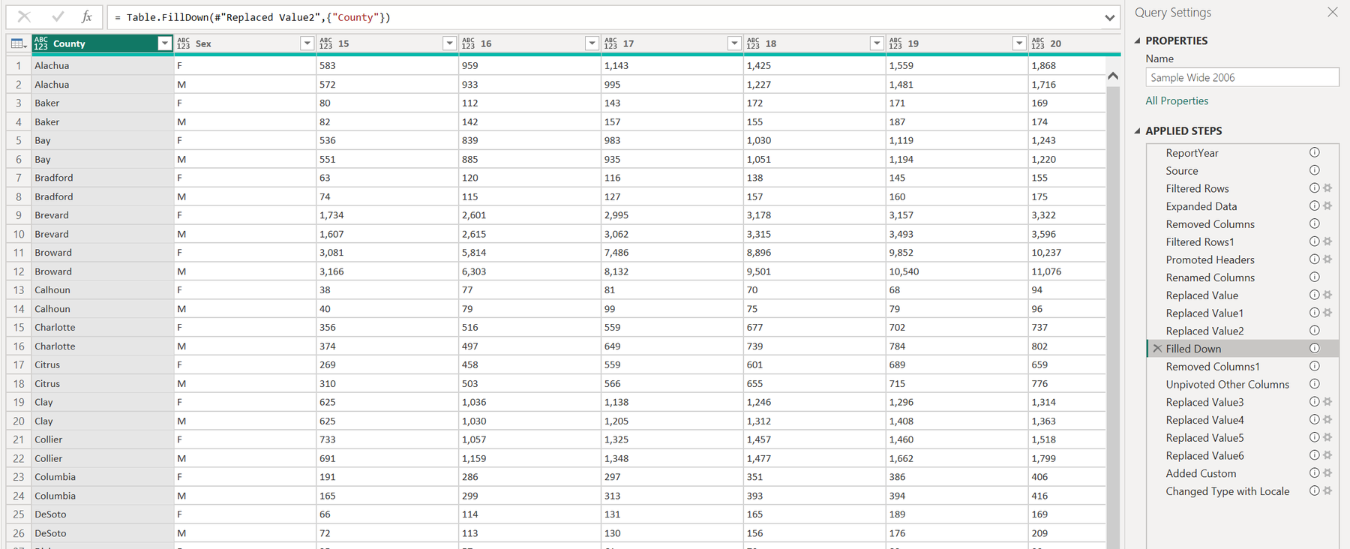Viewport: 1350px width, 549px height.
Task: Open settings gear for Promoted Headers step
Action: pos(1327,259)
